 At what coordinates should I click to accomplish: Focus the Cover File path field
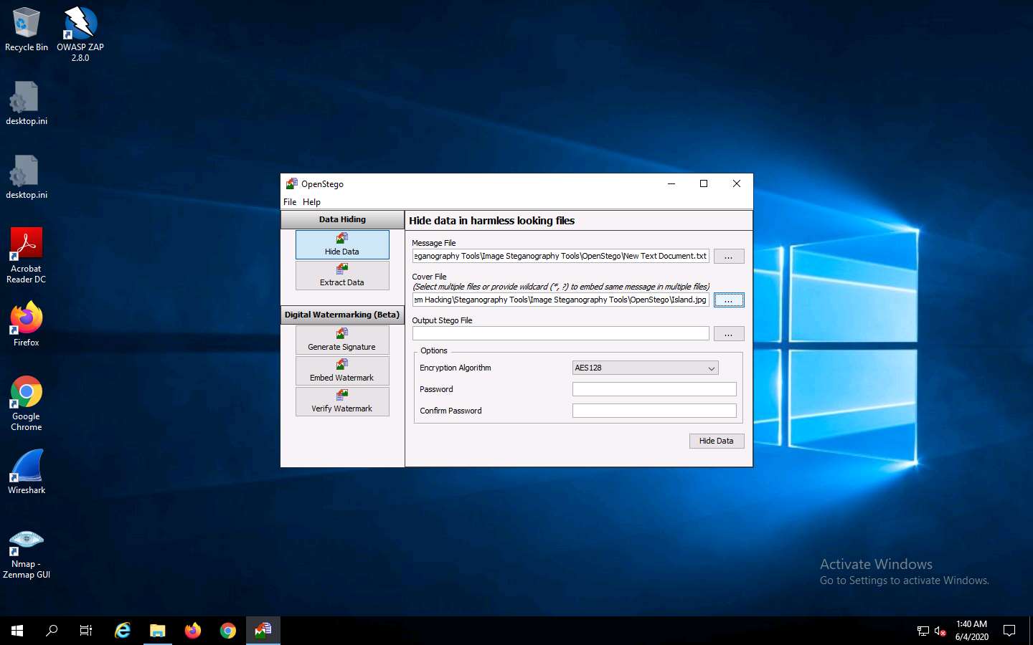[x=561, y=300]
